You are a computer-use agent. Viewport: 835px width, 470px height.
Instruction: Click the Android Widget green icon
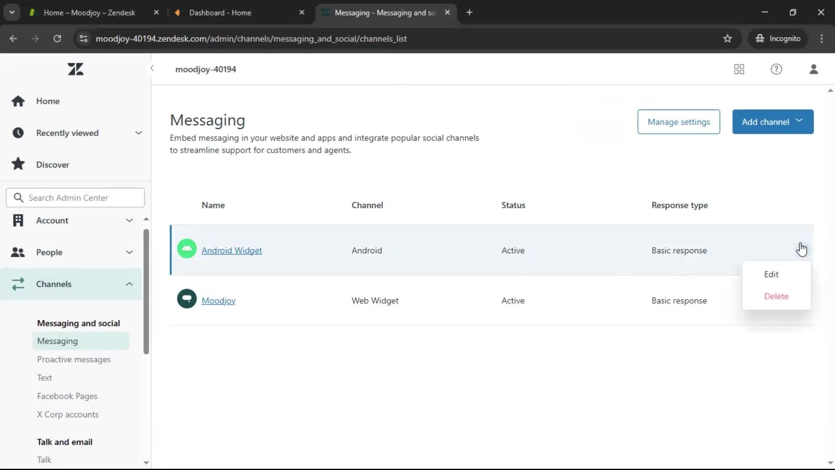(x=187, y=249)
